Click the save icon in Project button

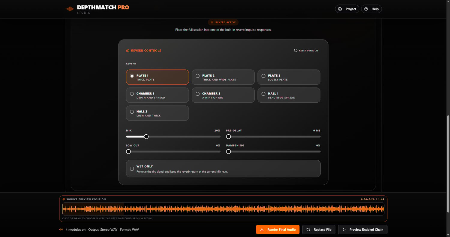[x=340, y=9]
